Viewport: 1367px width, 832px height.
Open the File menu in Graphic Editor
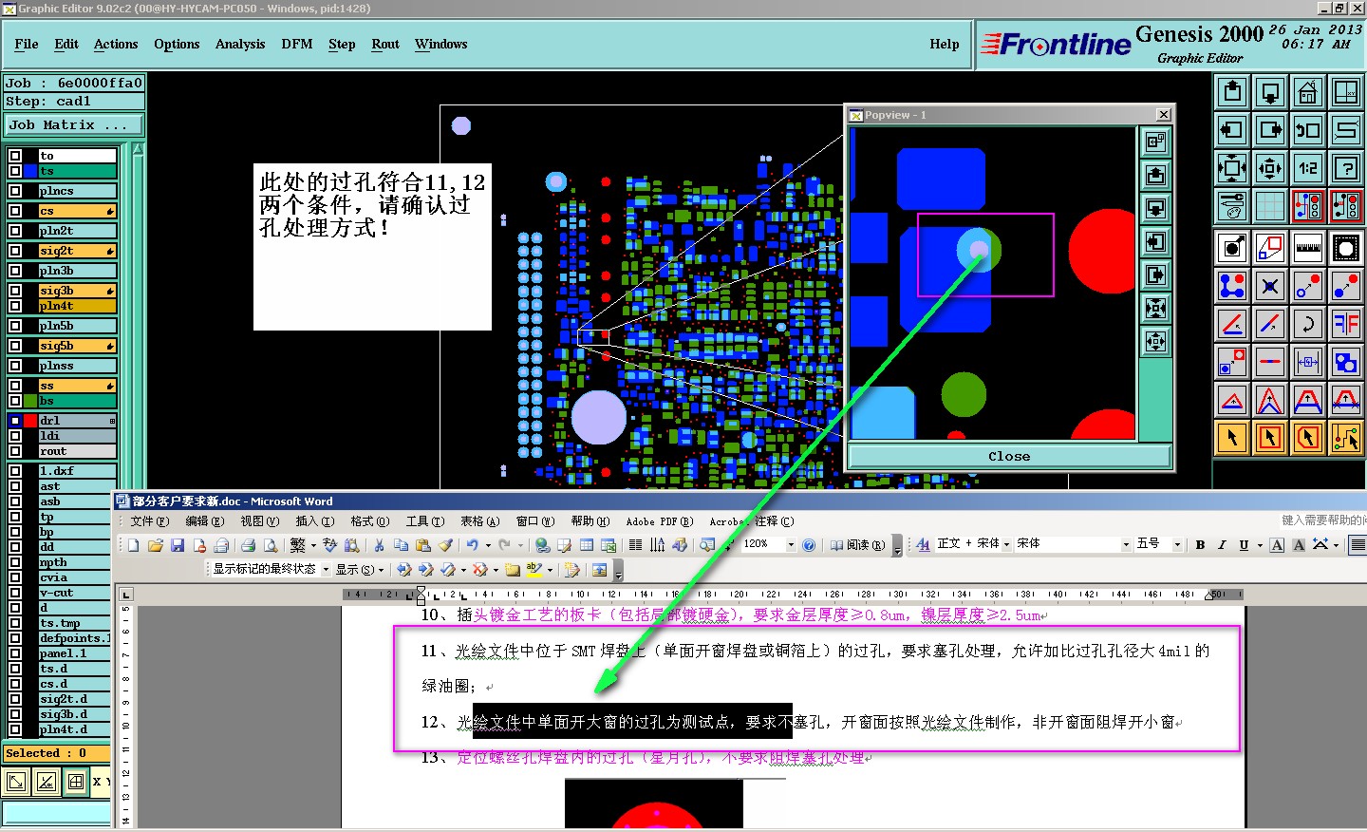27,45
